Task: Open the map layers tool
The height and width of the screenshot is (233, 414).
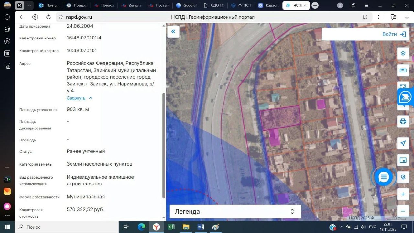Action: tap(403, 53)
